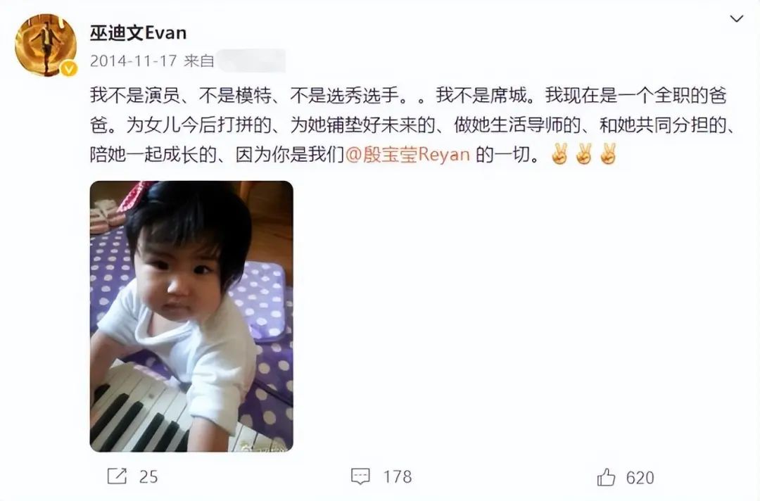Like the post with thumbs-up icon

pos(606,477)
